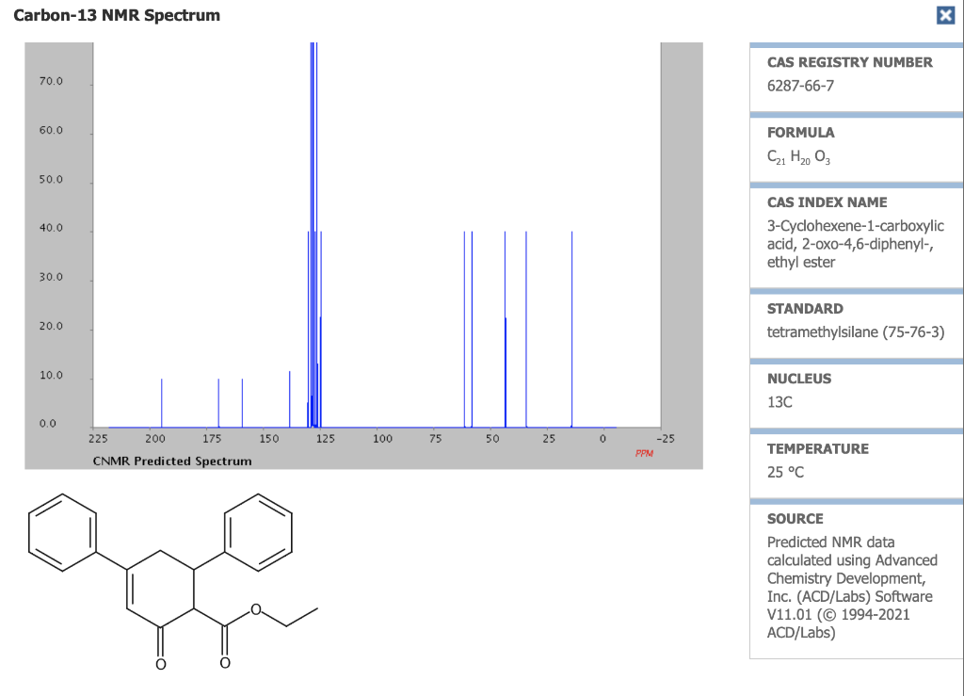Click the Carbon-13 NMR Spectrum title
This screenshot has width=964, height=696.
[x=118, y=15]
